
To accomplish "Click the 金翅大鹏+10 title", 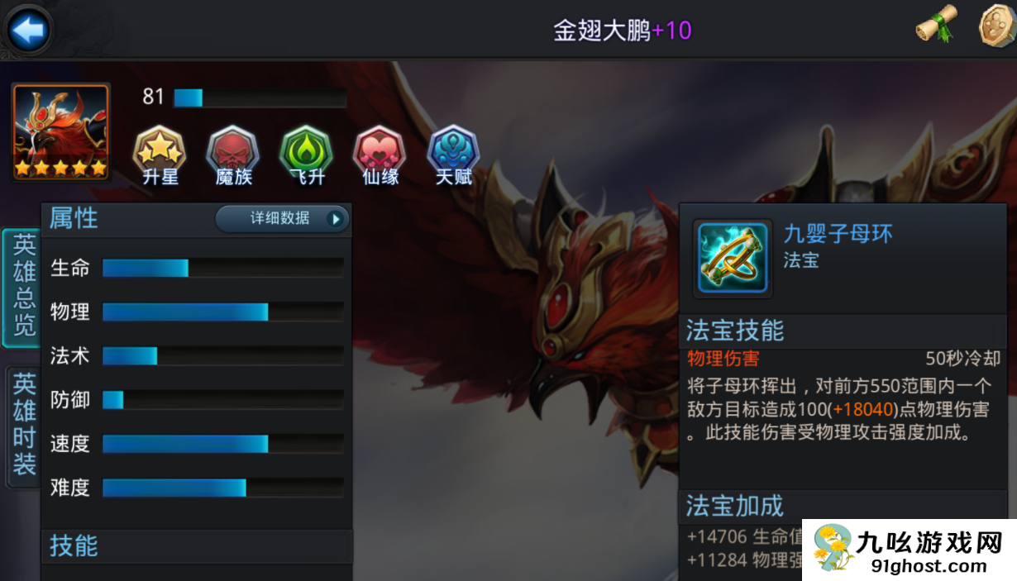I will coord(622,31).
